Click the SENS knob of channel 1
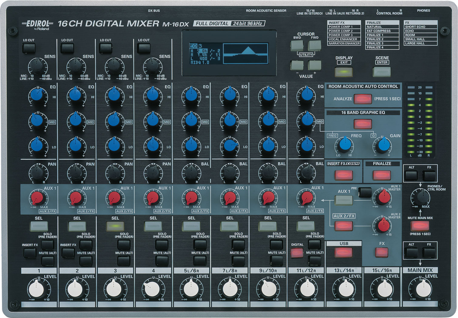 tap(38, 66)
